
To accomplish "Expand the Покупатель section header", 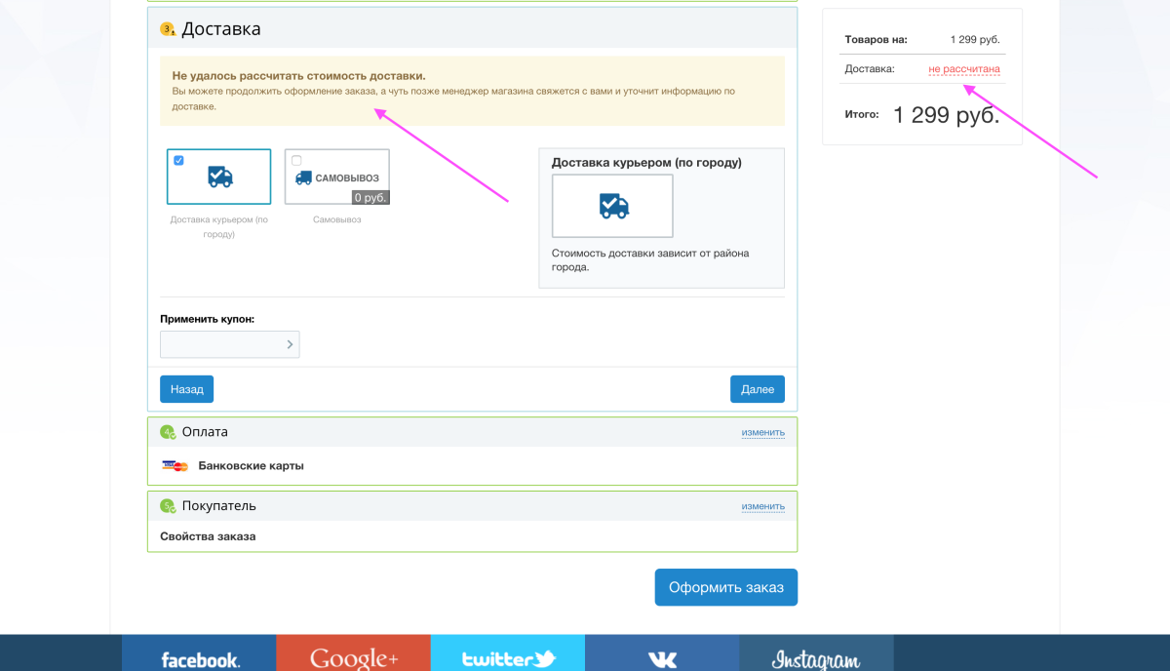I will [x=218, y=506].
